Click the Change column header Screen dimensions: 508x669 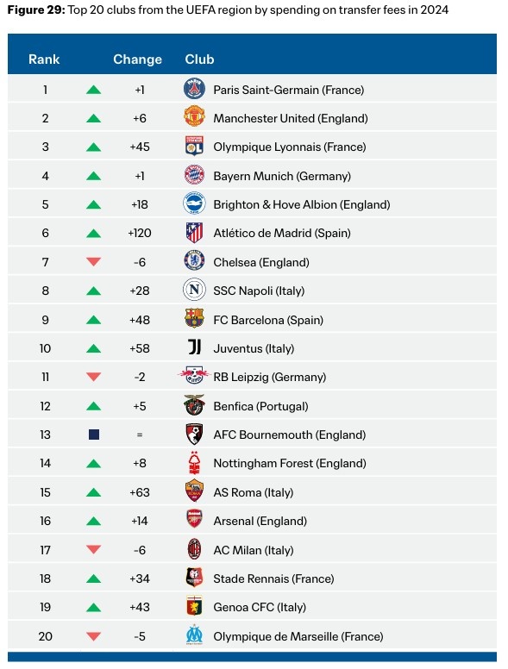[137, 59]
